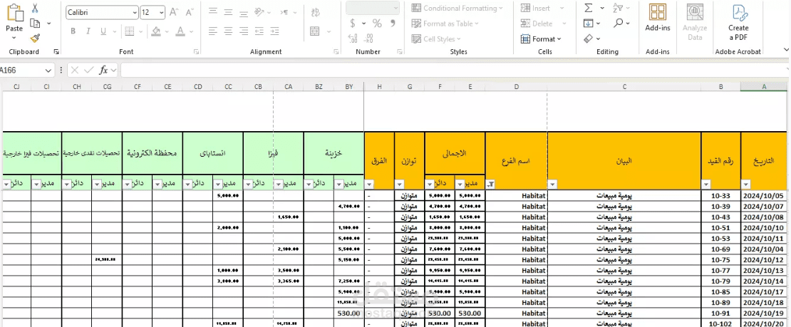The height and width of the screenshot is (327, 791).
Task: Open filter arrow for التاريخ column
Action: click(746, 185)
